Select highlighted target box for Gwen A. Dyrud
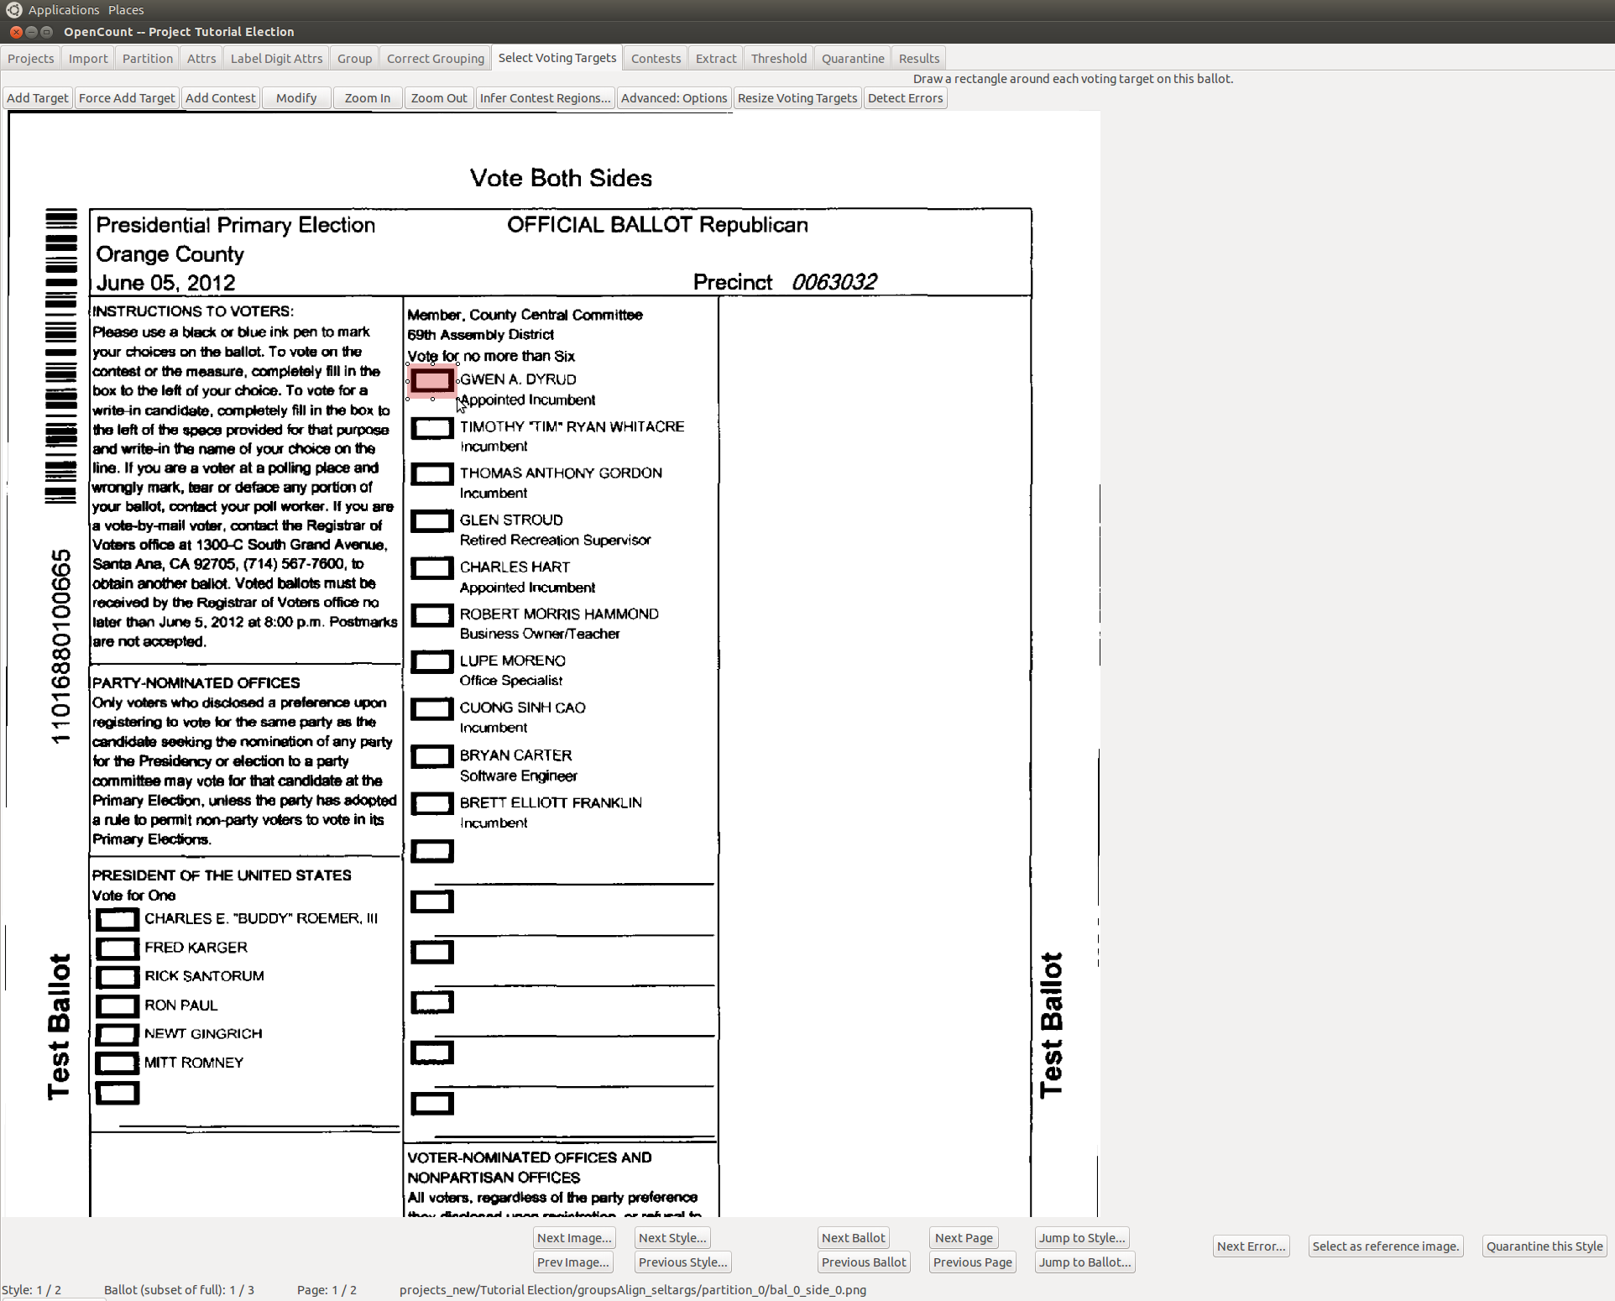 (x=432, y=381)
